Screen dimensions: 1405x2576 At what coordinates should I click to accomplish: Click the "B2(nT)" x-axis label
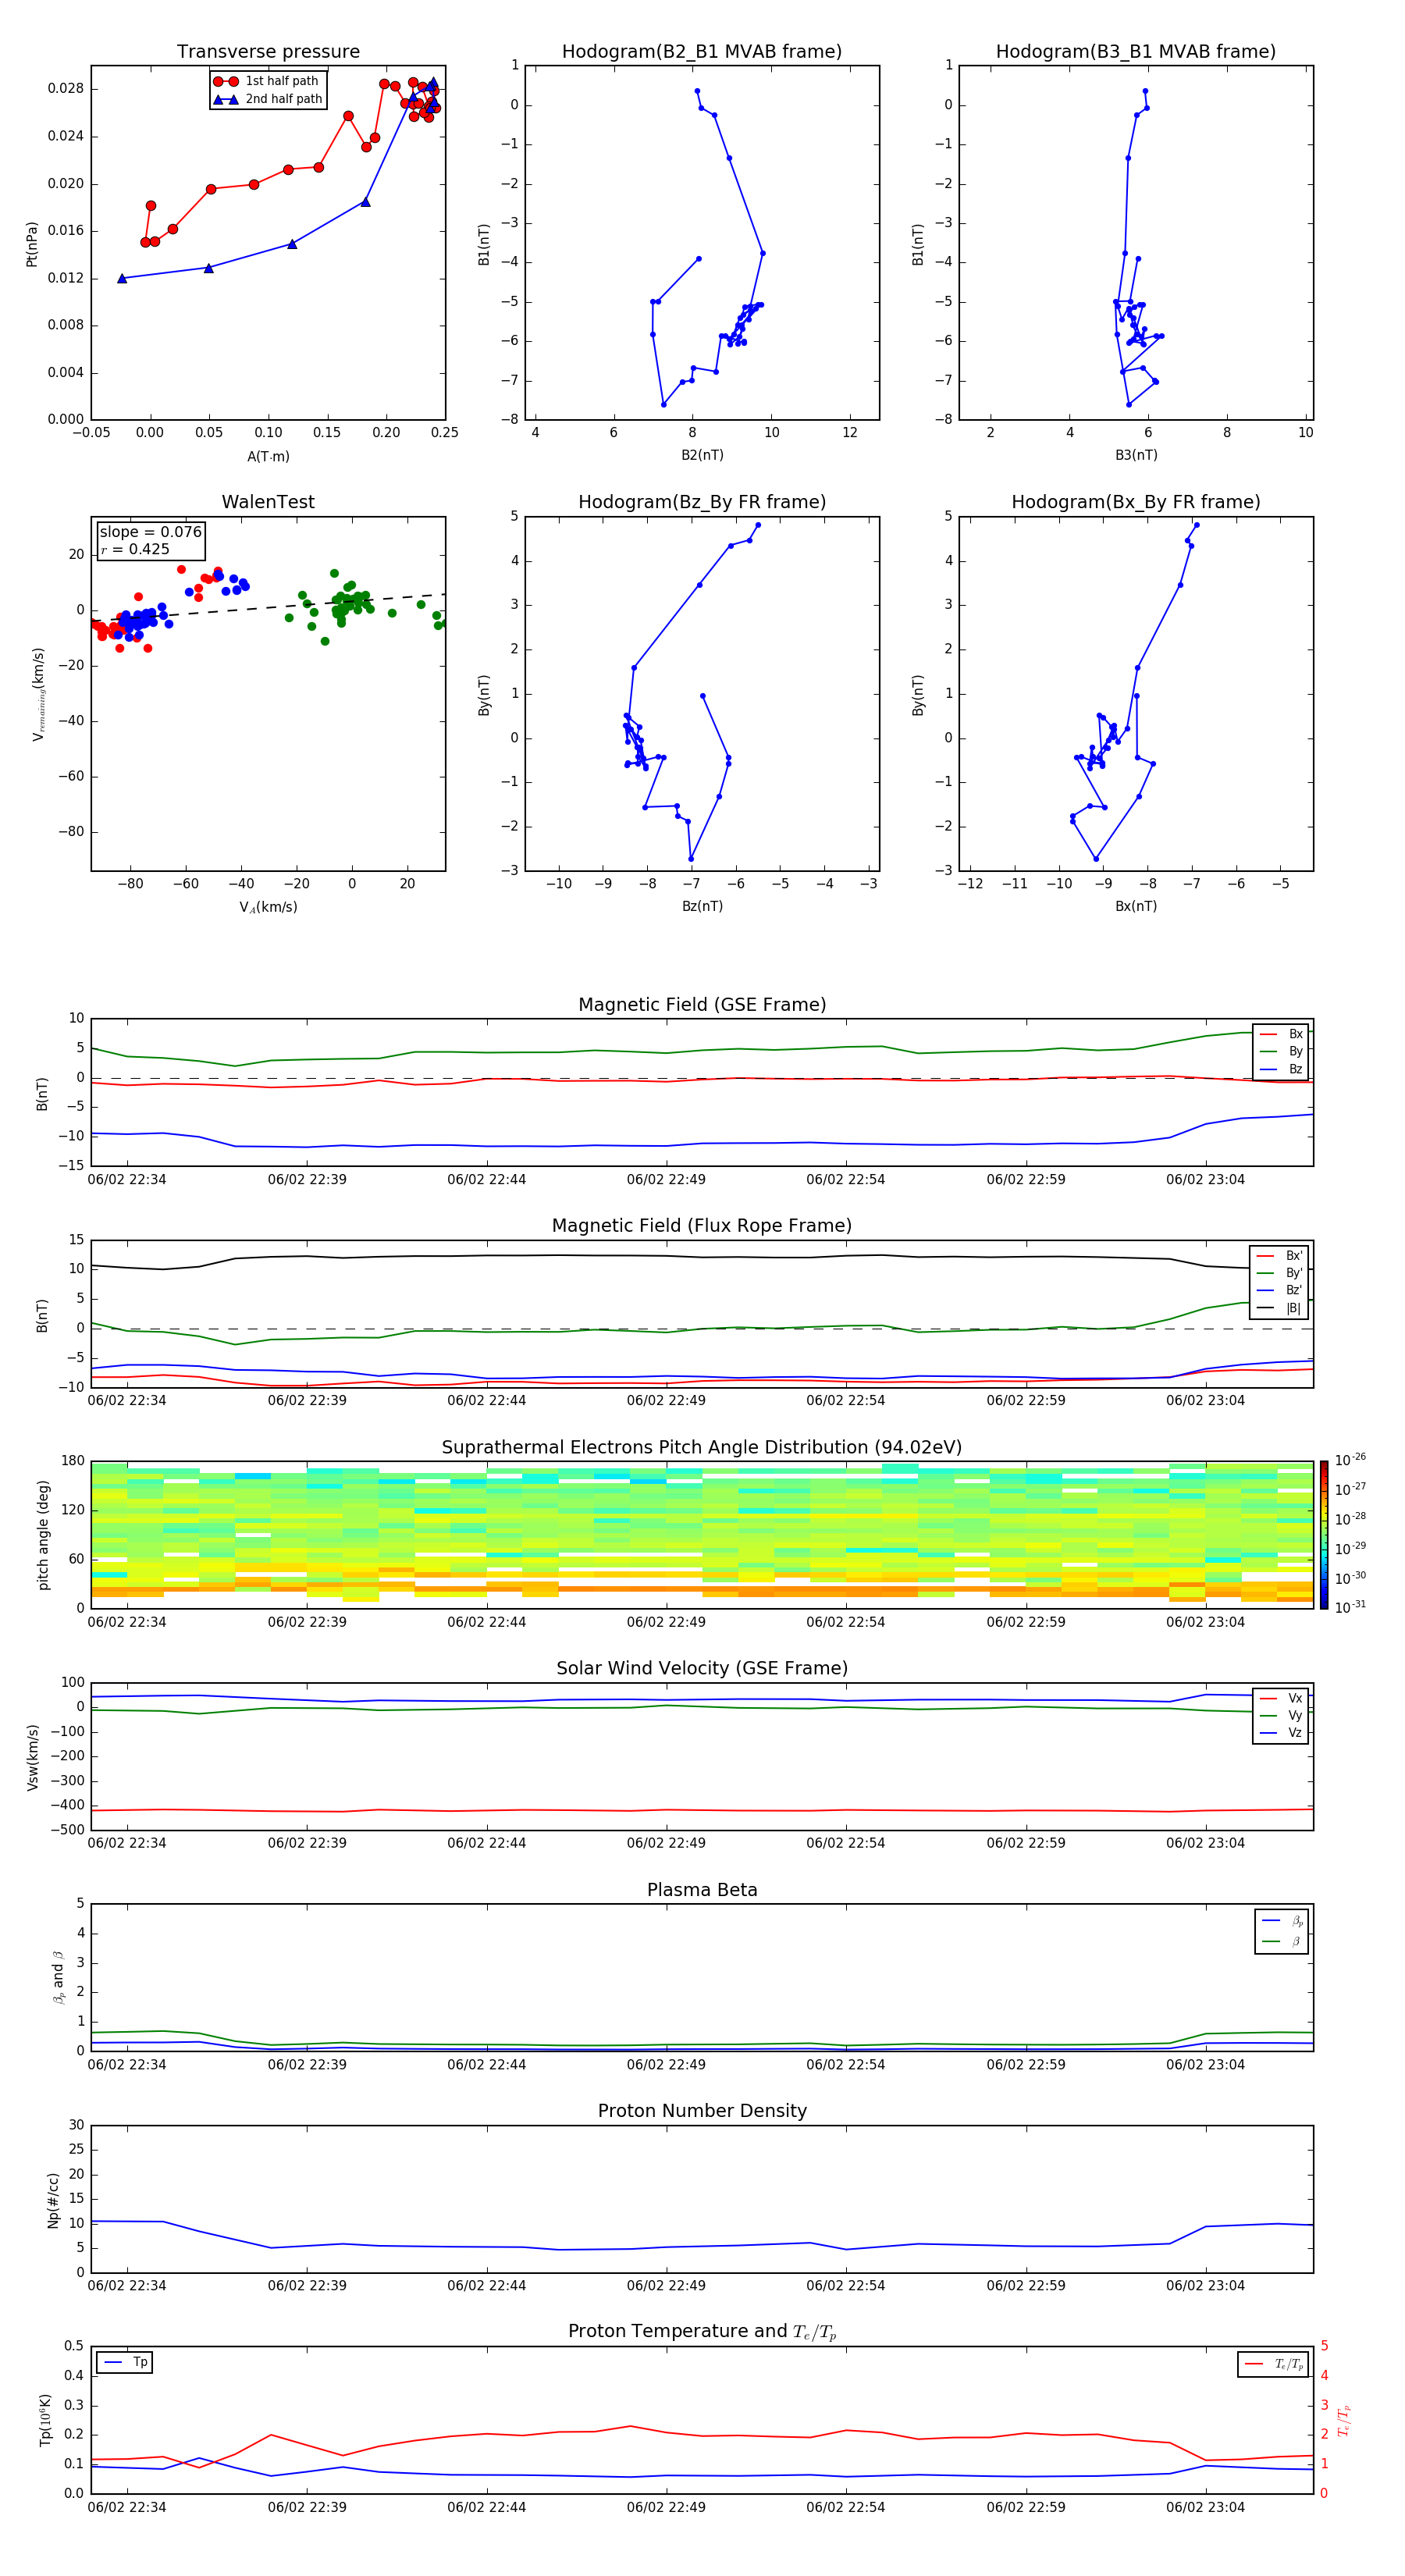(702, 455)
